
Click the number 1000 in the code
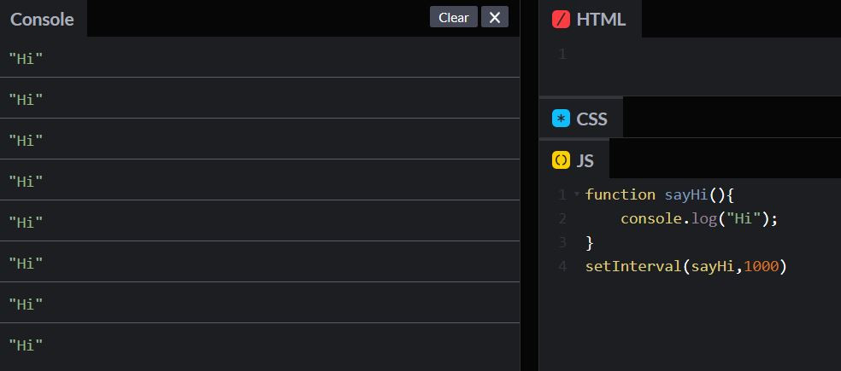coord(761,266)
